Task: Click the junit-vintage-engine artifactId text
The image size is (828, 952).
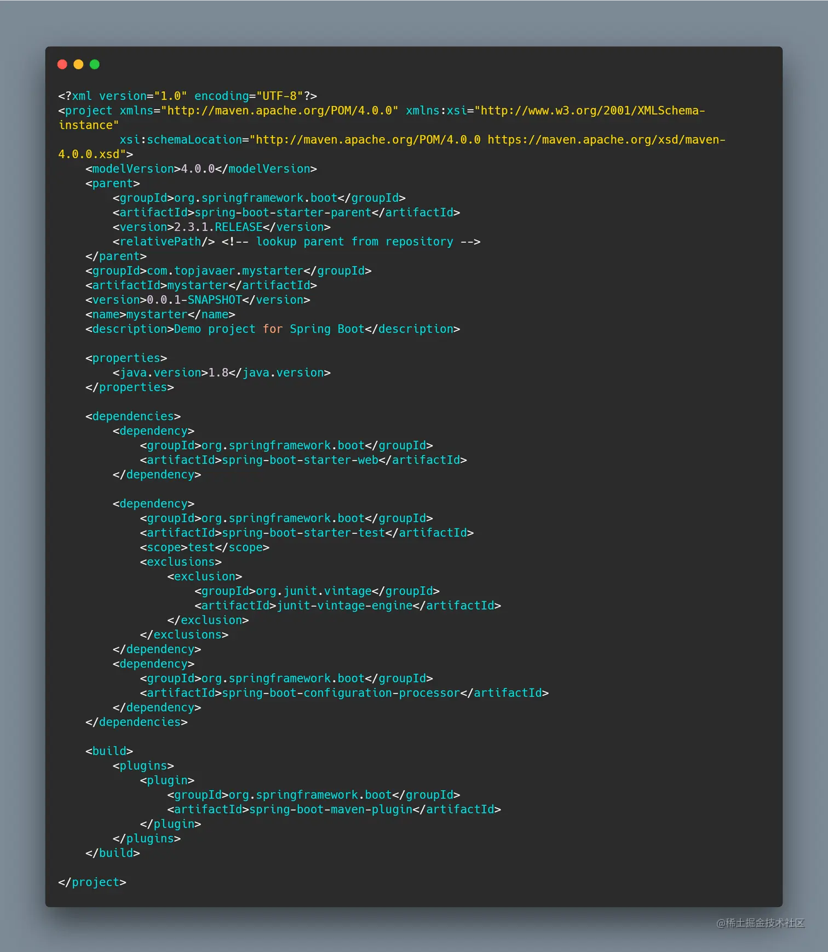Action: pos(344,606)
